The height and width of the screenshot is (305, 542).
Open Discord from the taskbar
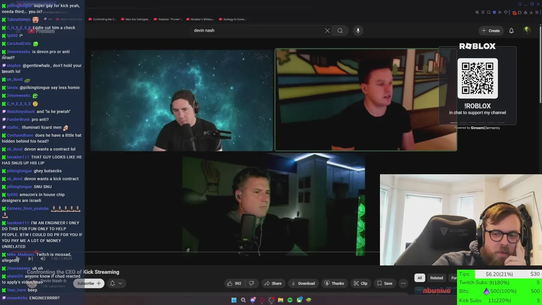click(x=253, y=300)
